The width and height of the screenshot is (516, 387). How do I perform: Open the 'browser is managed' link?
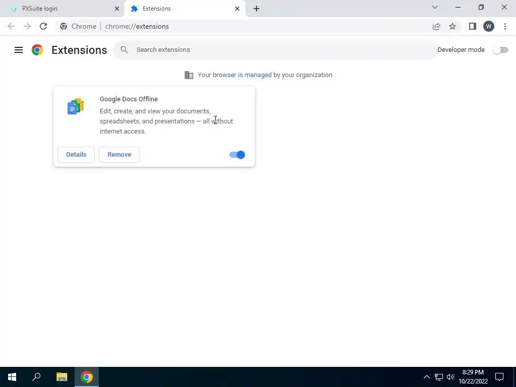(242, 75)
